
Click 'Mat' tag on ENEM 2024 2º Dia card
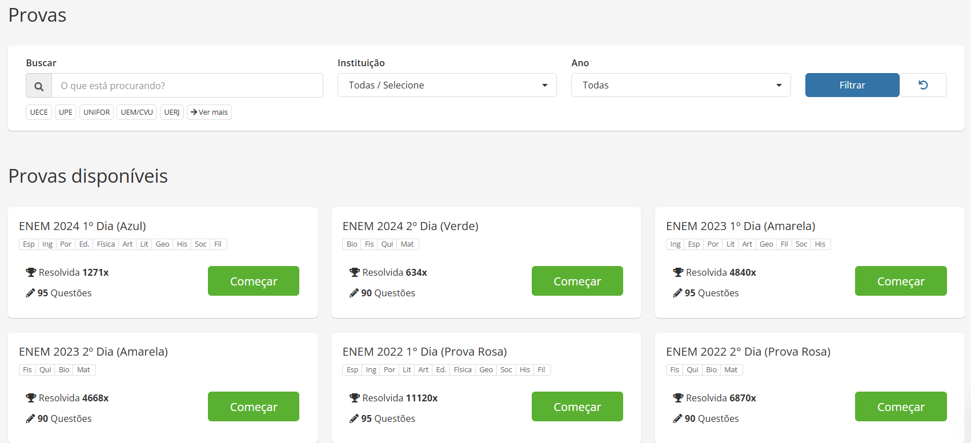(x=407, y=244)
